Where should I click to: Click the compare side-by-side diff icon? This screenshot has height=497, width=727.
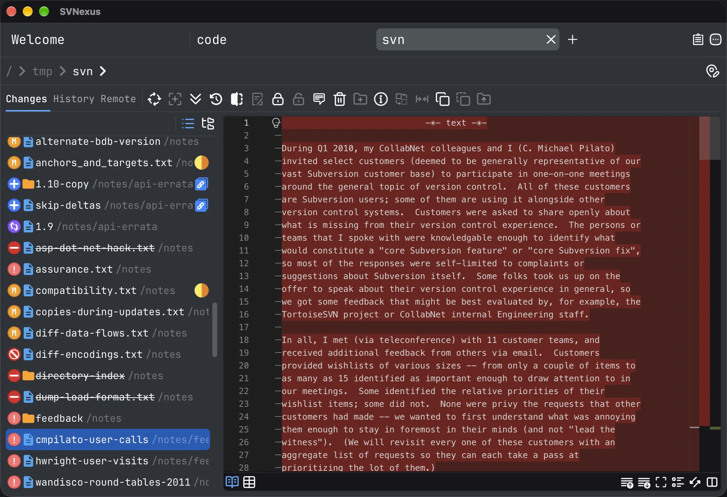236,99
